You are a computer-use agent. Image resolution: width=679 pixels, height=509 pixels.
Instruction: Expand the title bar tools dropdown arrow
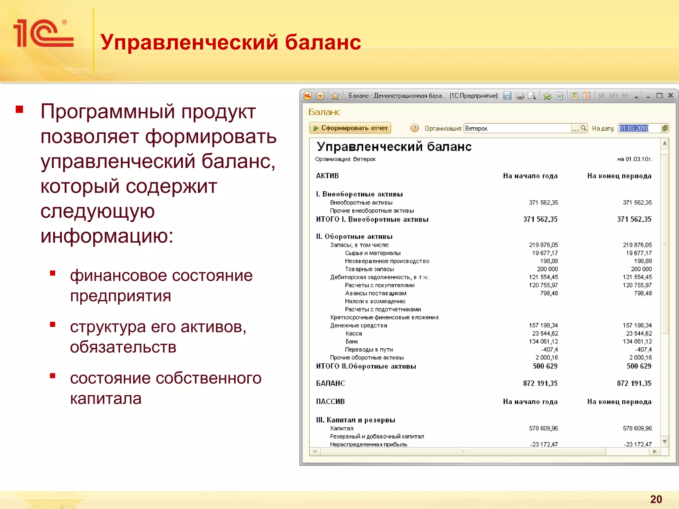click(636, 97)
